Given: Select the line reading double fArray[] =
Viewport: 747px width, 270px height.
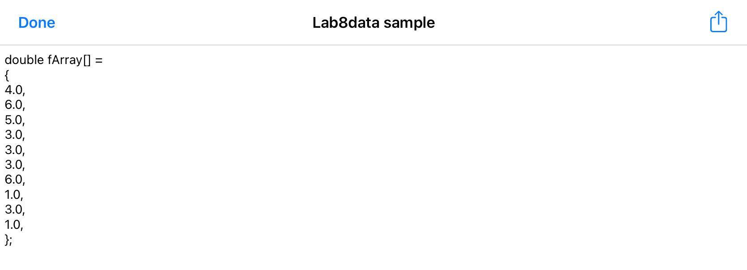Looking at the screenshot, I should click(53, 60).
